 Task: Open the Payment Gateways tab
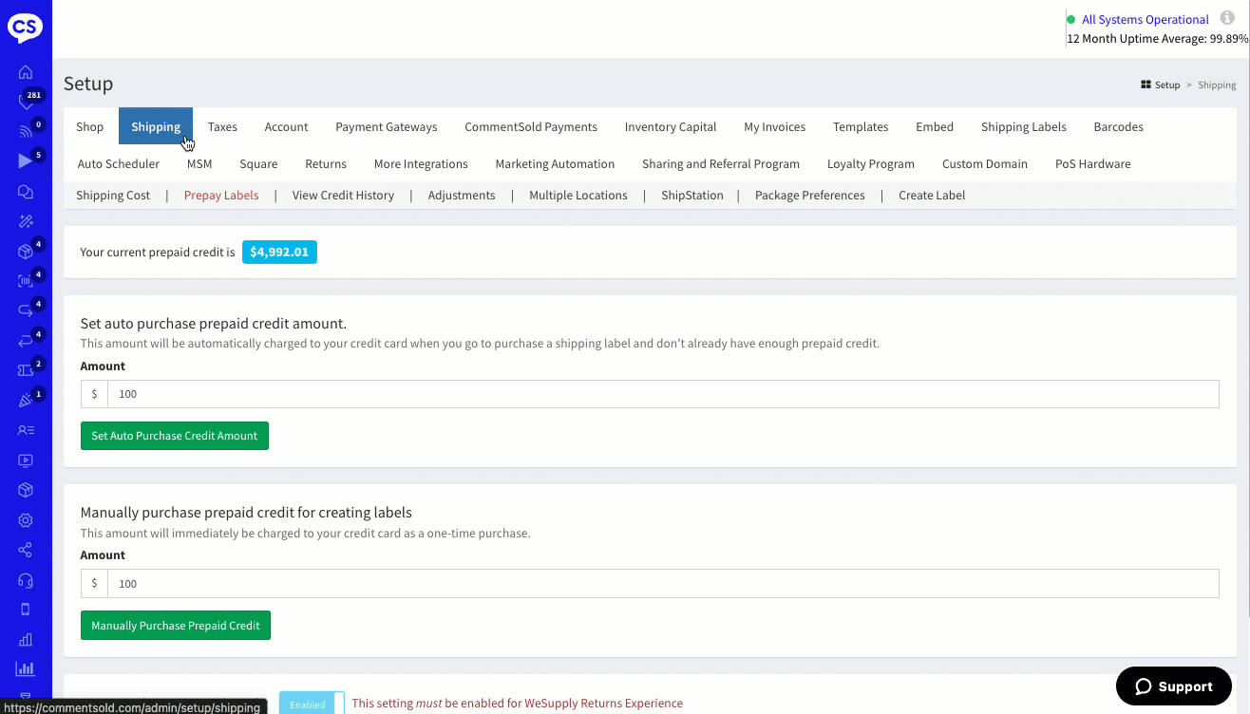[386, 127]
